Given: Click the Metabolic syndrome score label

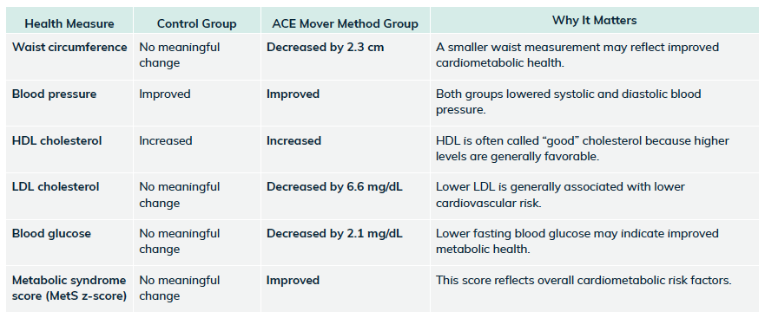Looking at the screenshot, I should click(69, 288).
